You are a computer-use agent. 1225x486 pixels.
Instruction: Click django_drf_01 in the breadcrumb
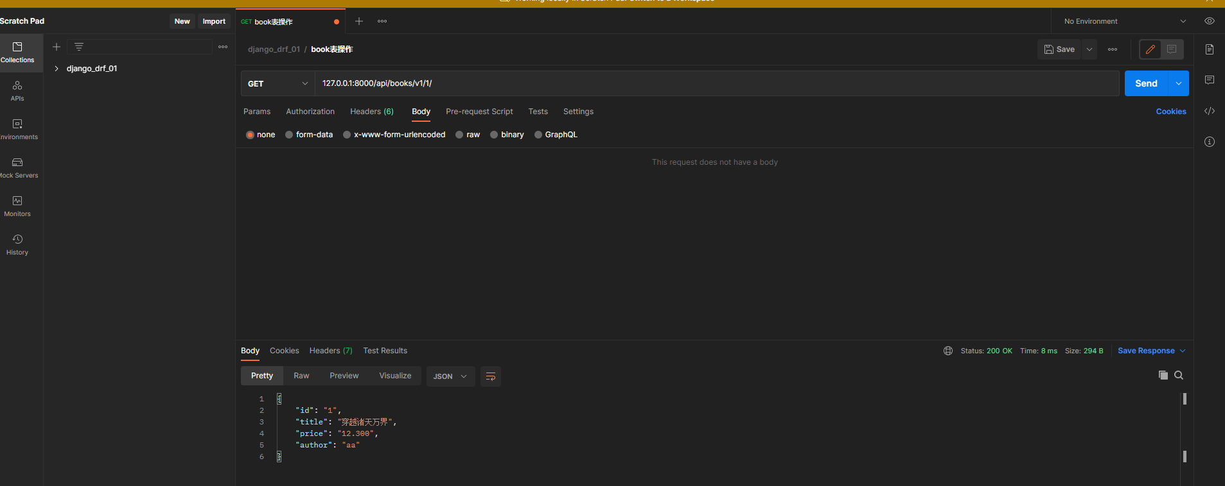[274, 49]
